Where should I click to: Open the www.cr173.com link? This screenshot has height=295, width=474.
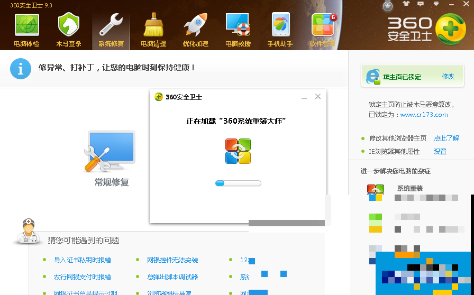click(x=424, y=115)
